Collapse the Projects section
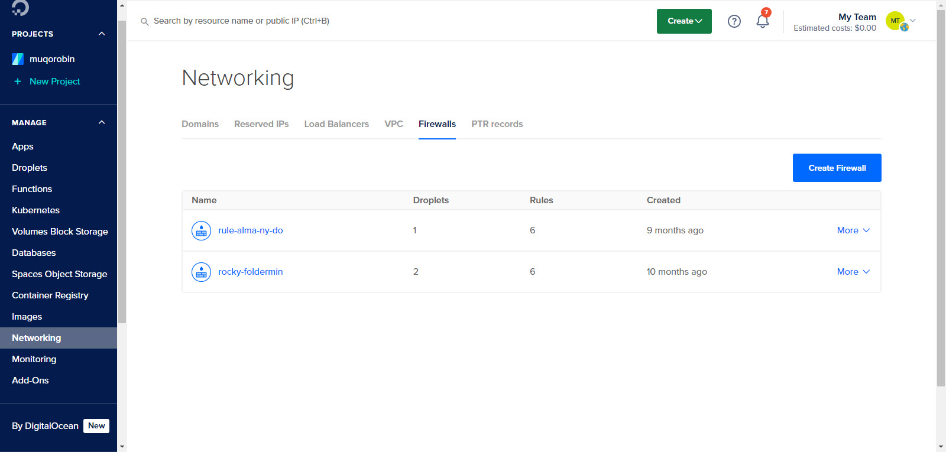Screen dimensions: 946x452 pos(102,34)
